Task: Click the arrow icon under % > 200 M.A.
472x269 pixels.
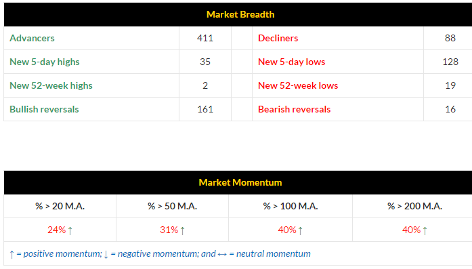Action: point(425,230)
